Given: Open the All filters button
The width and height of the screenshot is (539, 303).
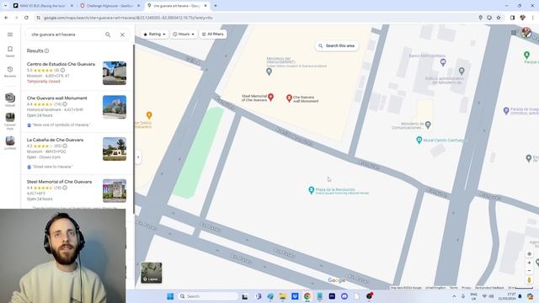Looking at the screenshot, I should pos(213,34).
